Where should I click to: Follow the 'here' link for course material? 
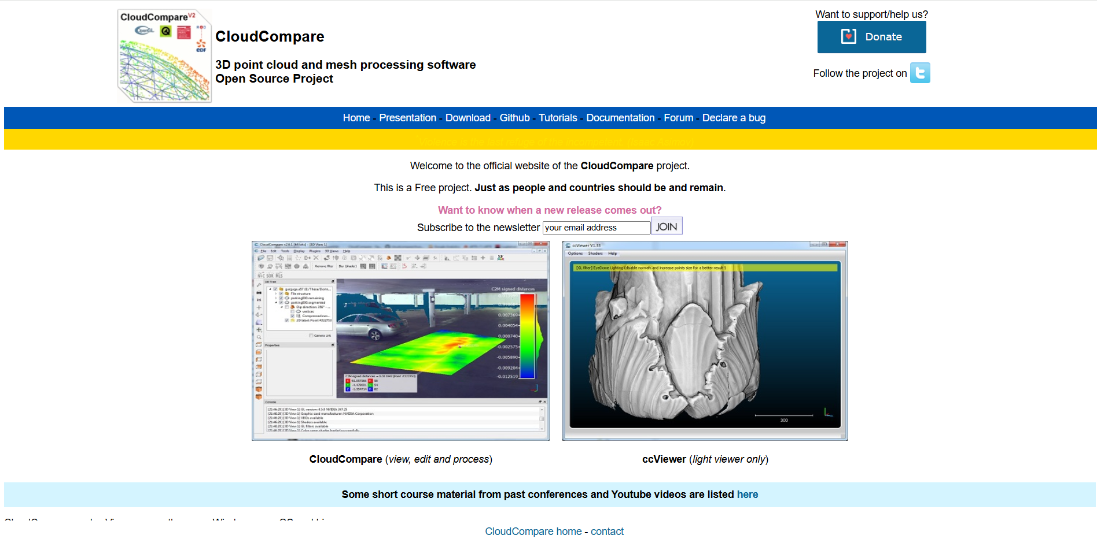747,494
